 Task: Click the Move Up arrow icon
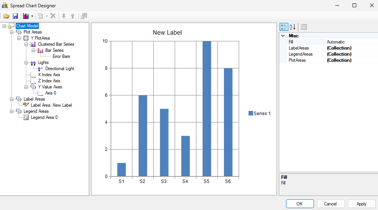[72, 16]
